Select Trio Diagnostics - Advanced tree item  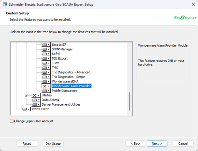[71, 72]
